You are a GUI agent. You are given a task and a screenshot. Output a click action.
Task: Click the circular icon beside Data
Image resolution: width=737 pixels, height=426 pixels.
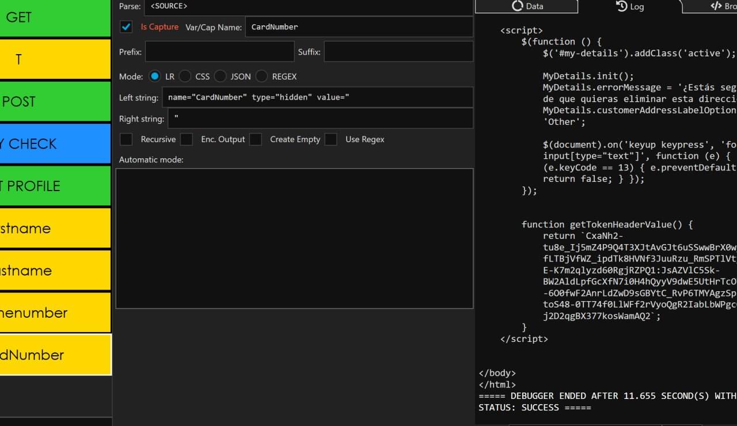click(x=517, y=6)
